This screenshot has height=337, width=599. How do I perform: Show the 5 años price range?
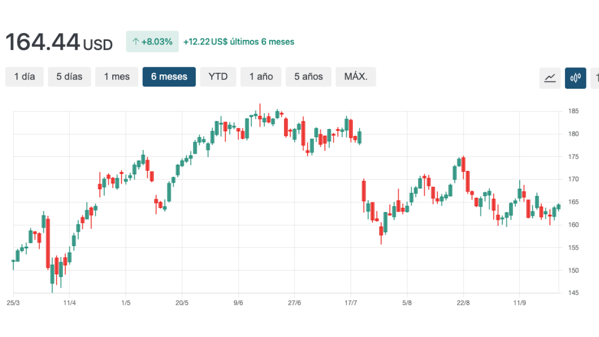(x=308, y=77)
